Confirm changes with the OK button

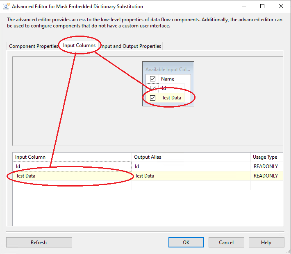pyautogui.click(x=186, y=243)
